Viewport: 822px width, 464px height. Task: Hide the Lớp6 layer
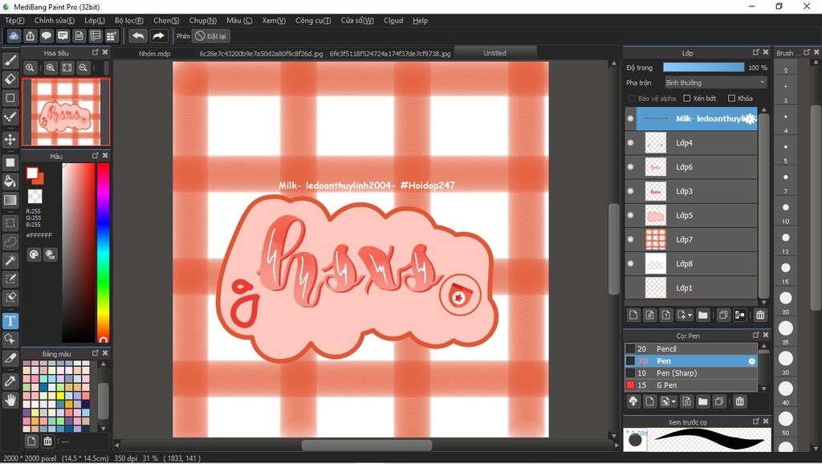pyautogui.click(x=631, y=167)
